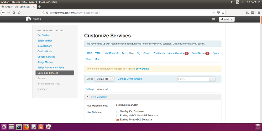The width and height of the screenshot is (262, 131).
Task: Open the Slider service tab
Action: click(88, 59)
